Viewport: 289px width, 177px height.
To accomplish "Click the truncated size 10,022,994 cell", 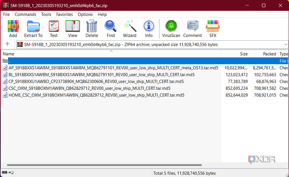I will [x=236, y=68].
